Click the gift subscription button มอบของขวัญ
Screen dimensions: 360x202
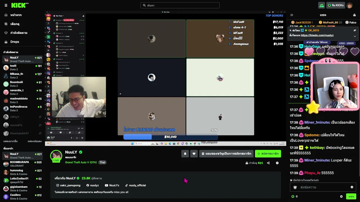(x=226, y=154)
